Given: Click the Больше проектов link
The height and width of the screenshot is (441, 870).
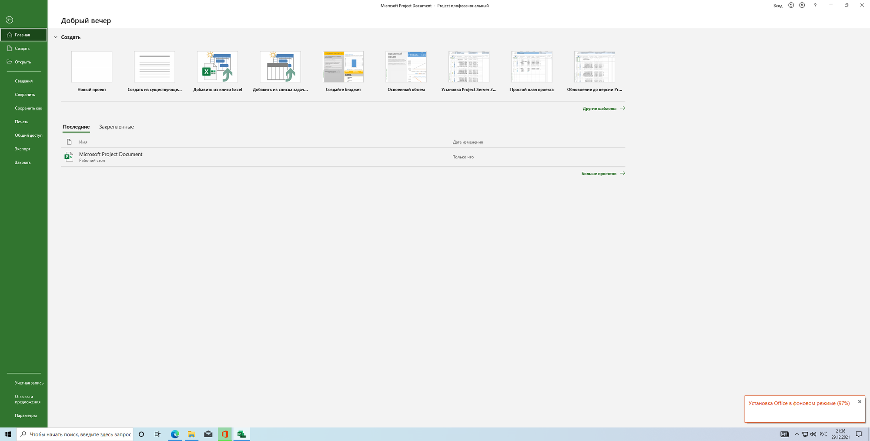Looking at the screenshot, I should pos(603,174).
